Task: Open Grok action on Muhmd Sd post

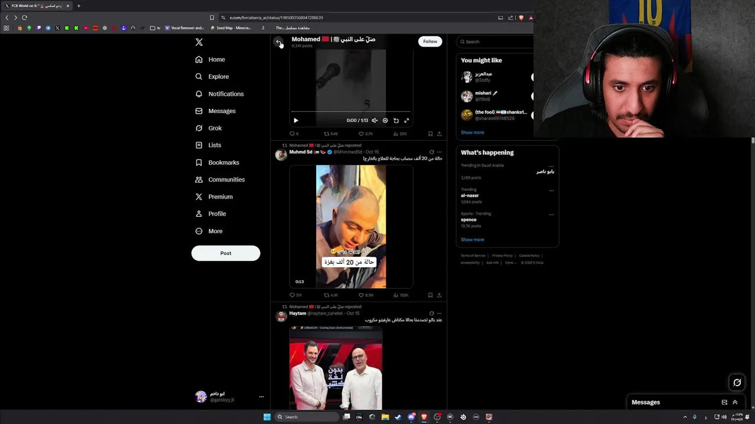Action: [431, 152]
